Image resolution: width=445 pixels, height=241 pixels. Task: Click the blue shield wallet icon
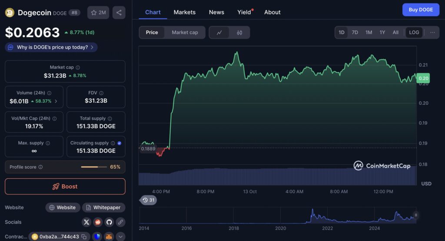(x=97, y=237)
